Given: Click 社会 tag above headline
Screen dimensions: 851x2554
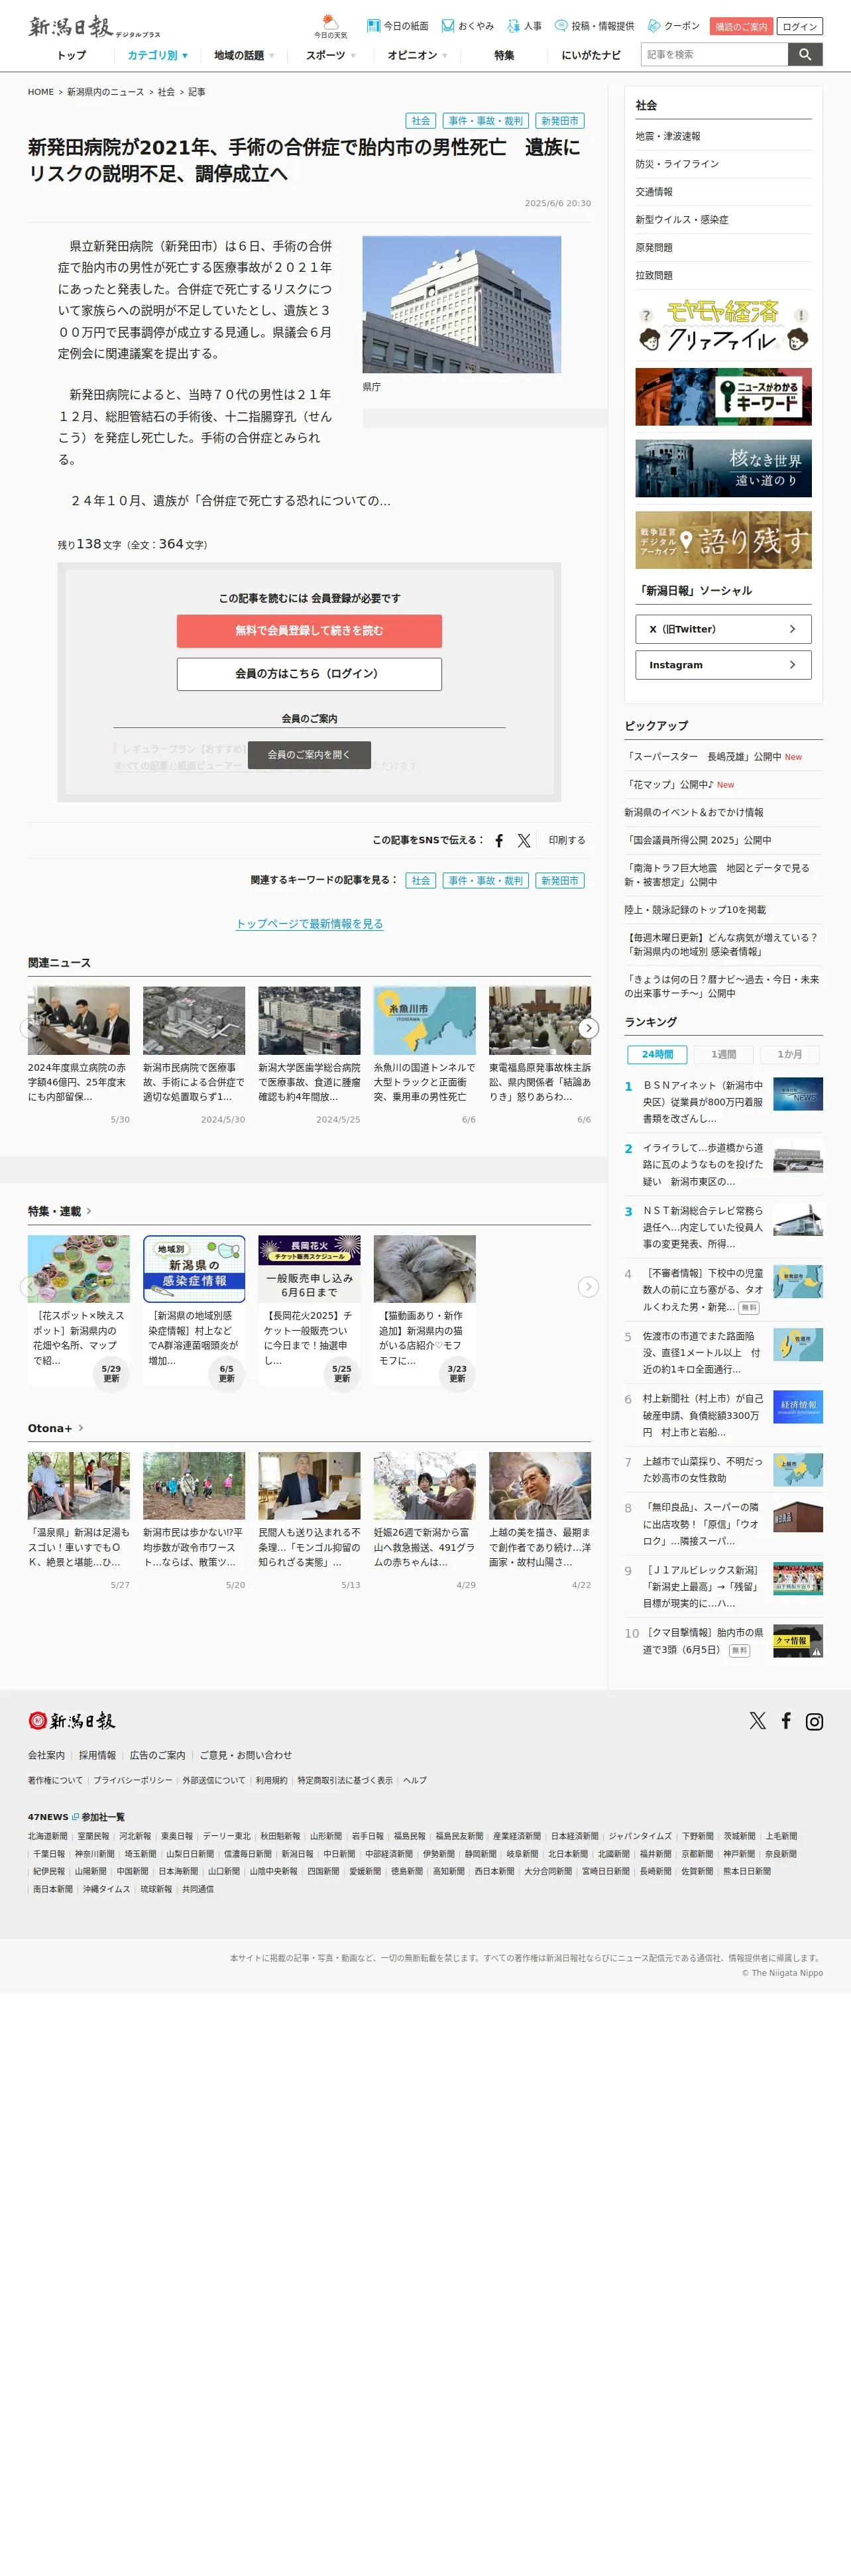Looking at the screenshot, I should click(421, 121).
